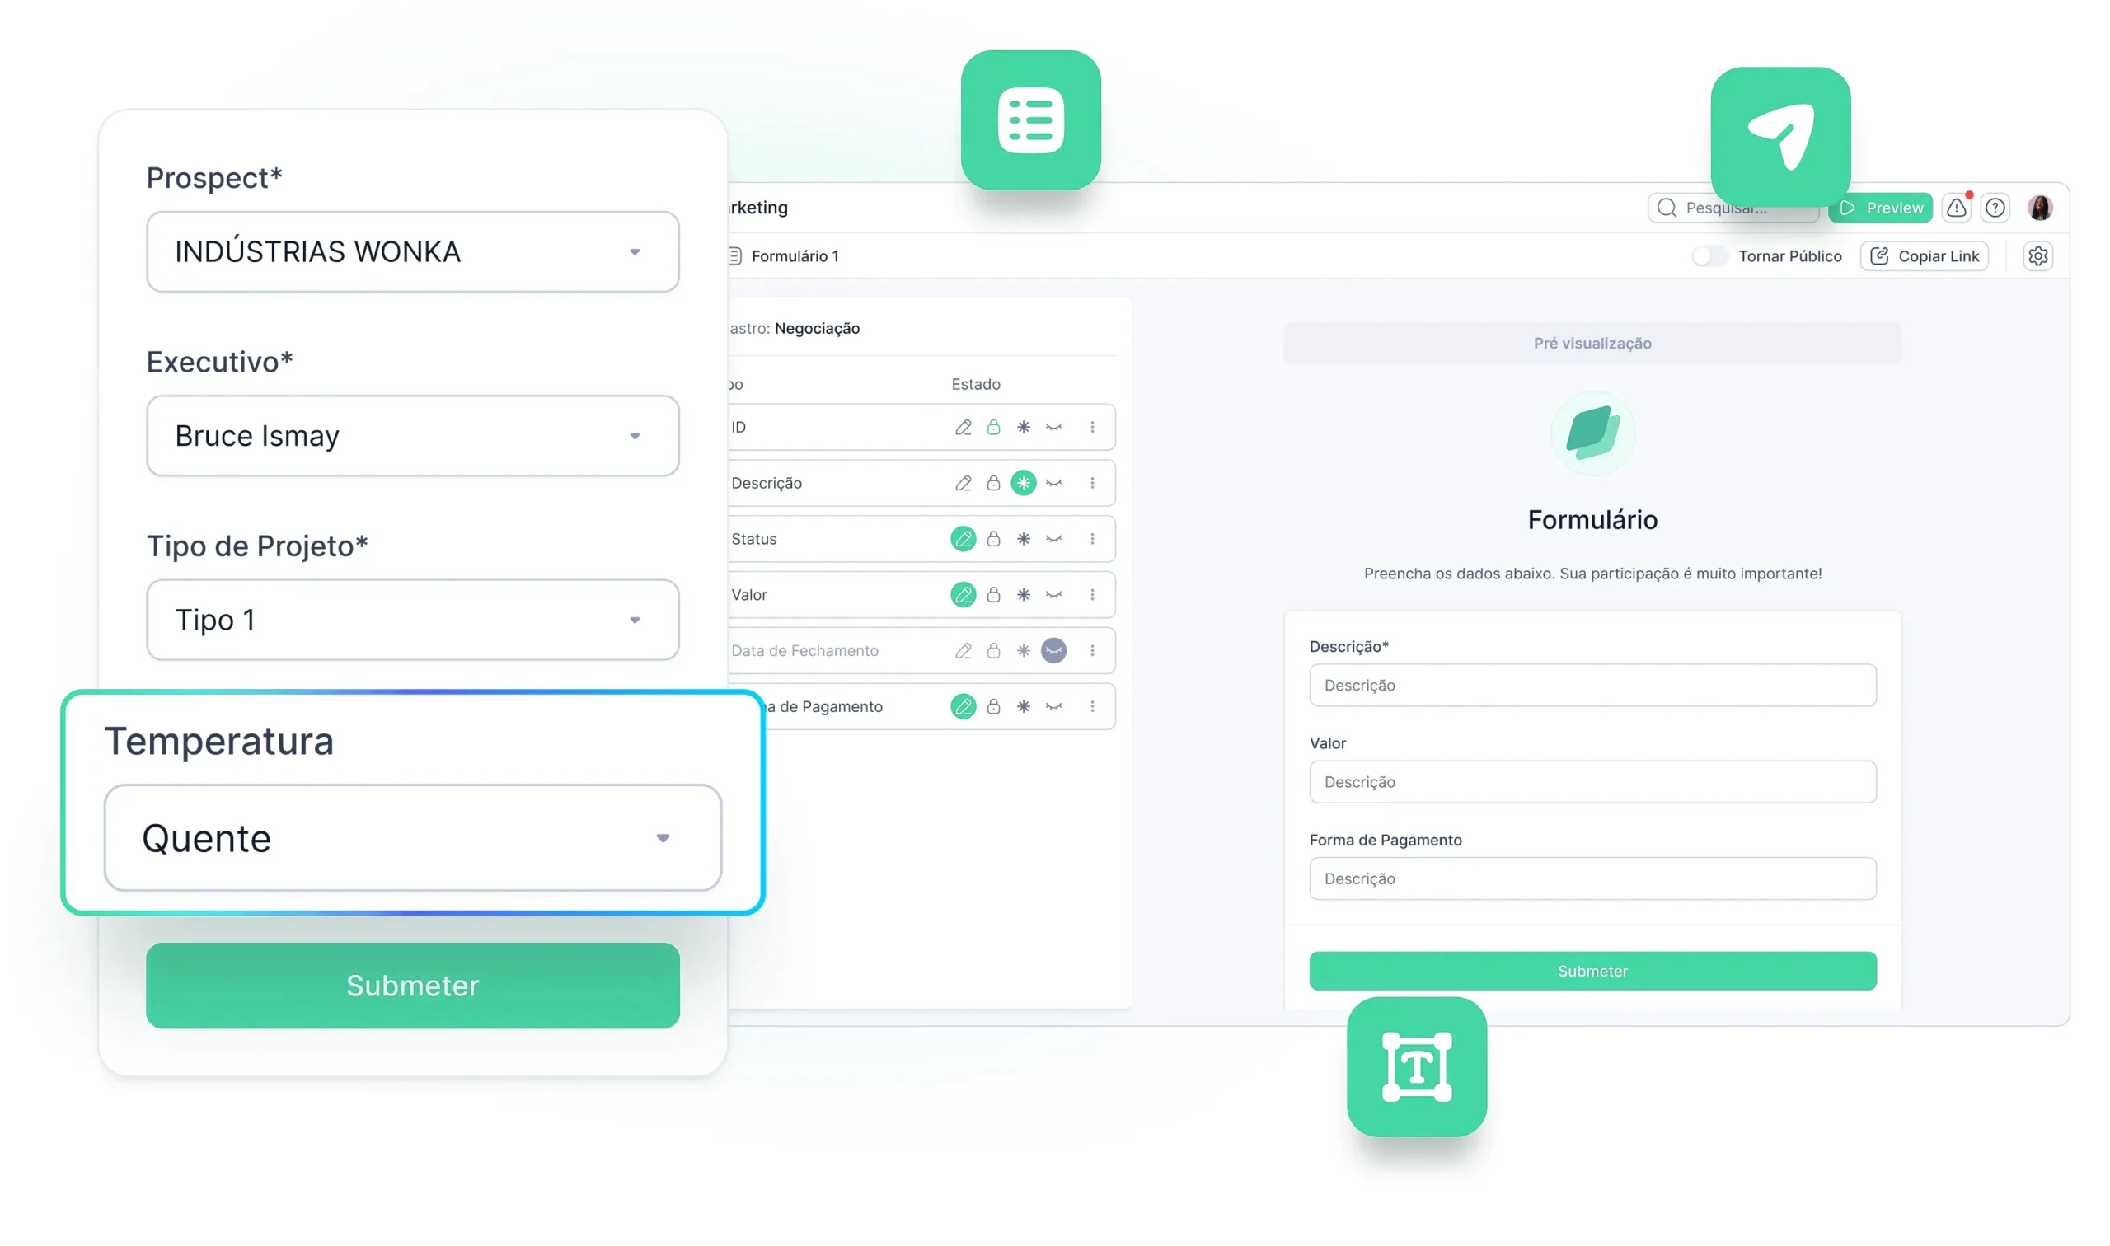Click the user avatar in the top bar
This screenshot has height=1246, width=2110.
point(2039,208)
